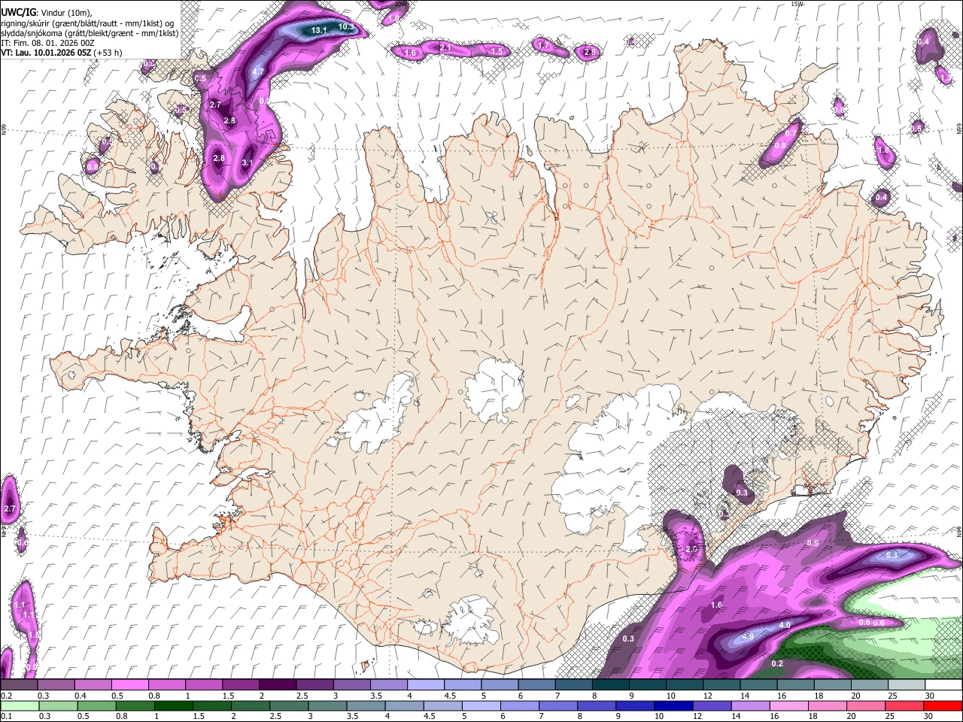Select the light blue top-row swatch at 4
This screenshot has height=722, width=963.
pyautogui.click(x=425, y=685)
